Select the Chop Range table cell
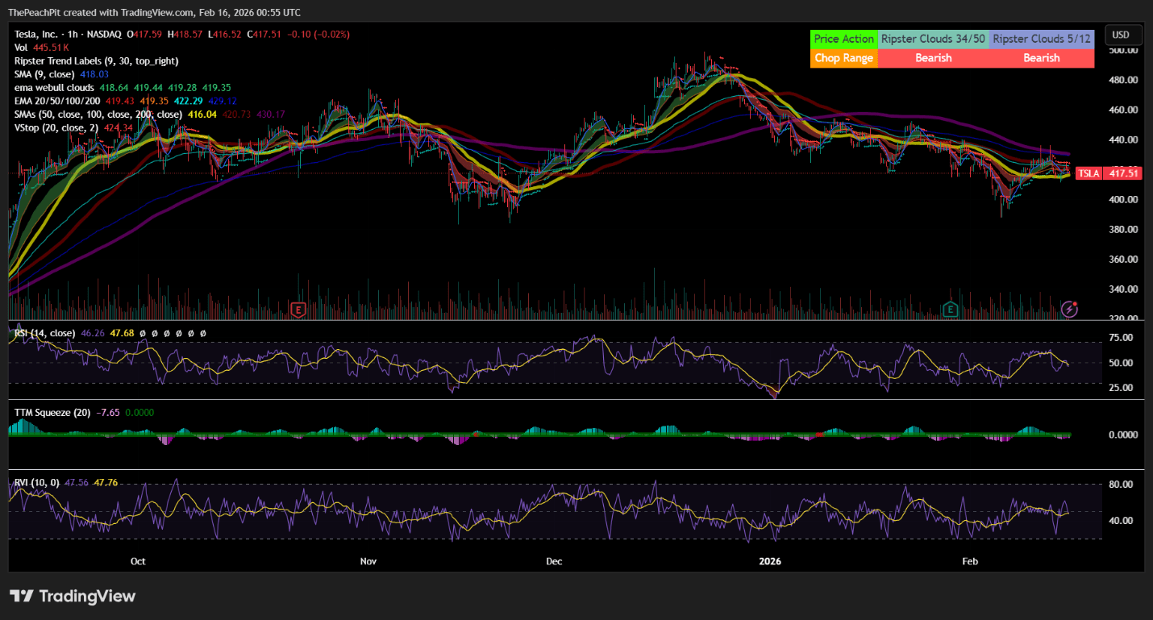This screenshot has height=620, width=1153. click(x=843, y=58)
